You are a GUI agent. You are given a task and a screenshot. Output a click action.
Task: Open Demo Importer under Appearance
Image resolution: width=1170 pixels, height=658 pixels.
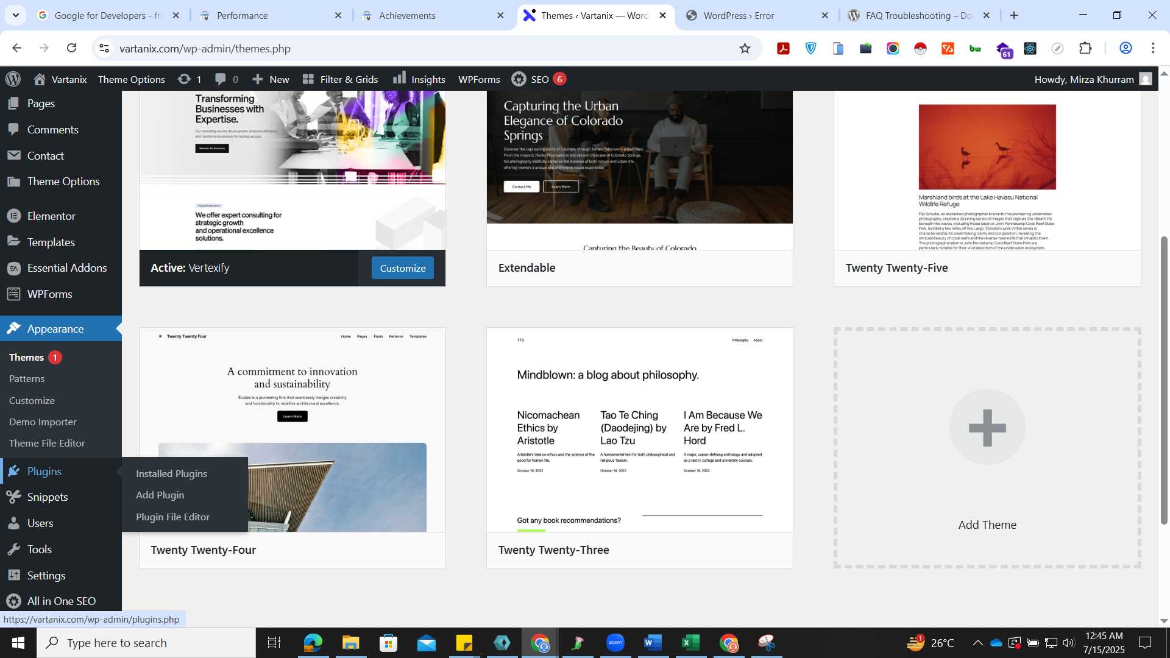click(x=43, y=422)
